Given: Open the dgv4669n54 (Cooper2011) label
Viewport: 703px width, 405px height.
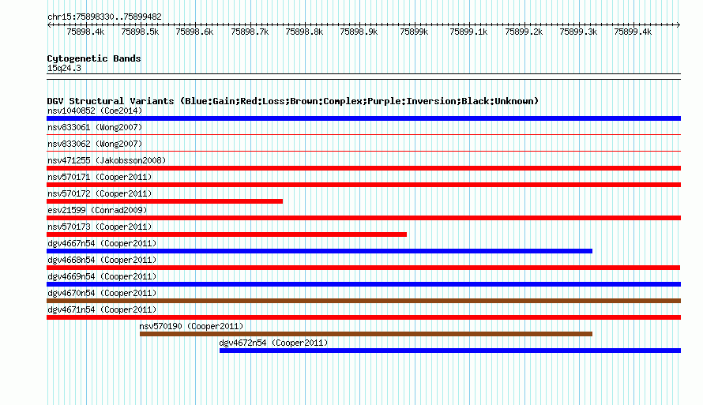Looking at the screenshot, I should tap(102, 276).
